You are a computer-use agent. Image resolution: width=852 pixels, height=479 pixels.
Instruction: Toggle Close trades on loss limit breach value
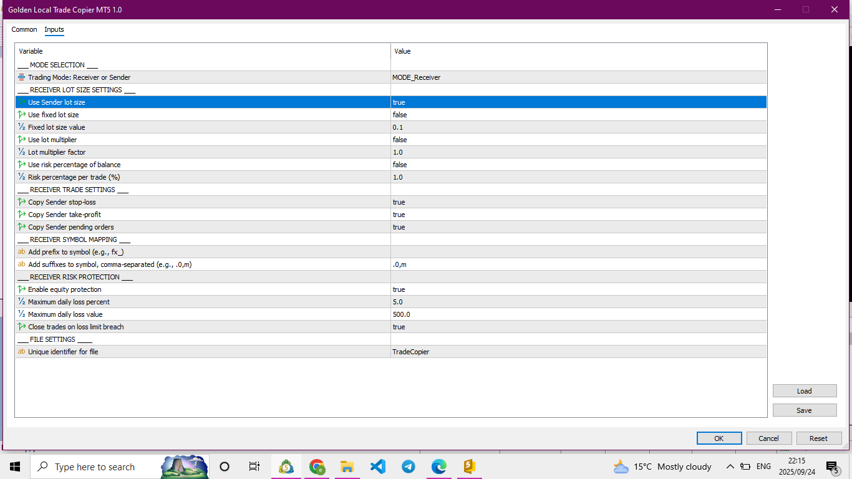pyautogui.click(x=579, y=327)
